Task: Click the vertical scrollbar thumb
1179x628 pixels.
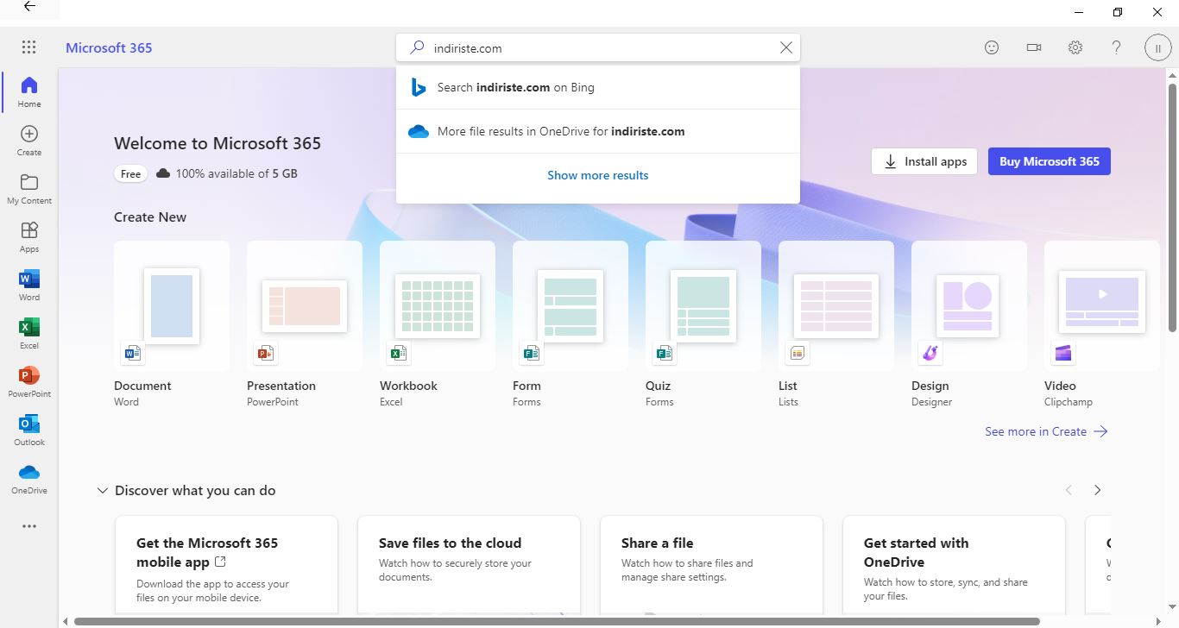Action: [x=1172, y=207]
